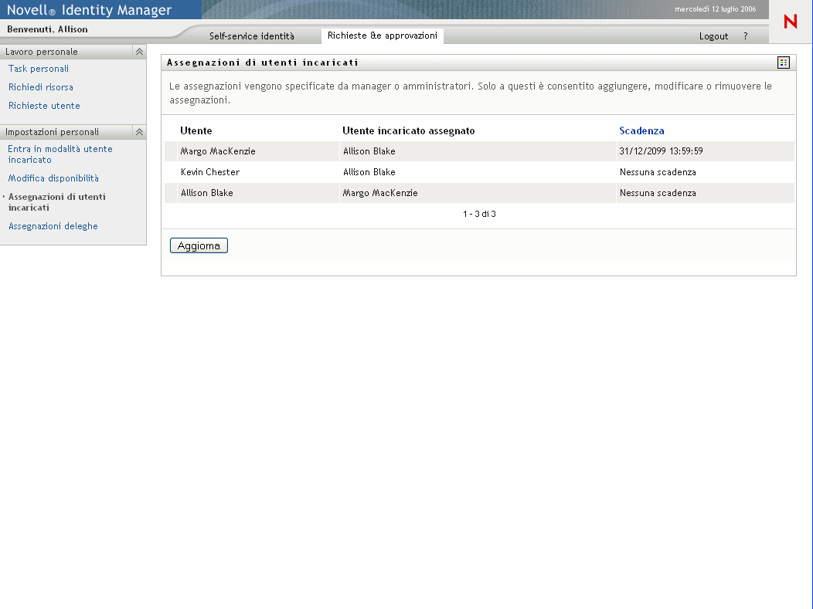Open the display options icon in panel header
Image resolution: width=813 pixels, height=609 pixels.
point(783,63)
